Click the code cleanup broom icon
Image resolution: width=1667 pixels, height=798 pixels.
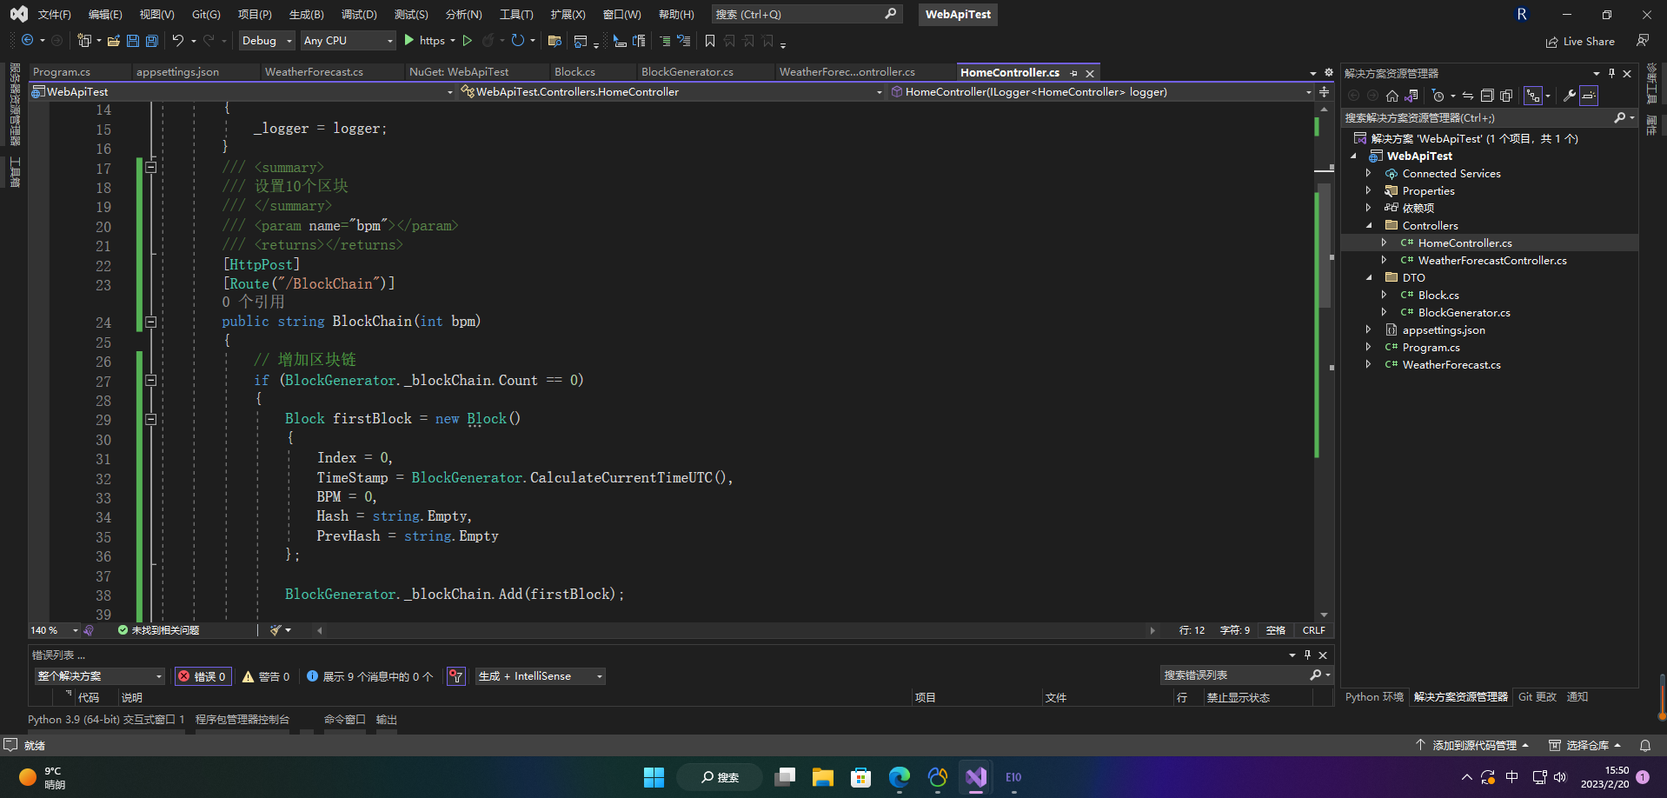point(276,630)
